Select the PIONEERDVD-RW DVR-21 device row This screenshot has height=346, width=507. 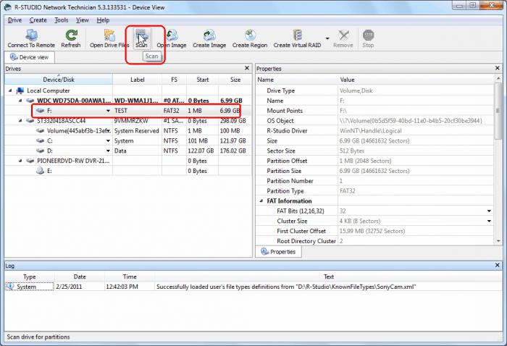tap(128, 161)
